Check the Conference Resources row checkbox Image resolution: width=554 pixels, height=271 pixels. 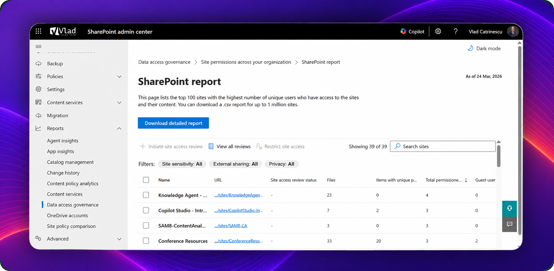(146, 241)
